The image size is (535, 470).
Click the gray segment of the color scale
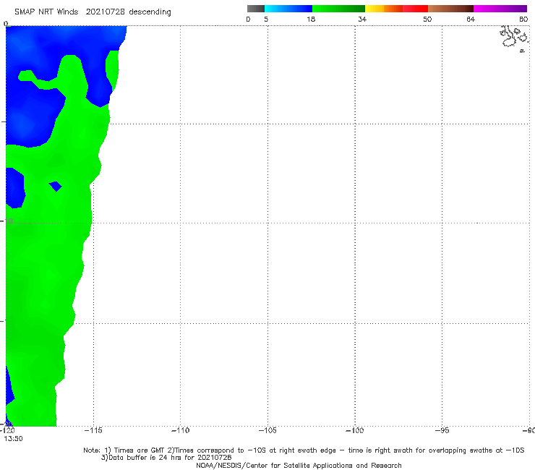(x=256, y=9)
